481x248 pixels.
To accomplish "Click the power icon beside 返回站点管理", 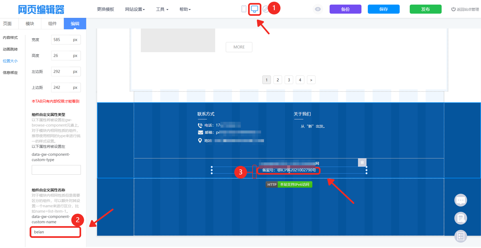I will (x=453, y=9).
